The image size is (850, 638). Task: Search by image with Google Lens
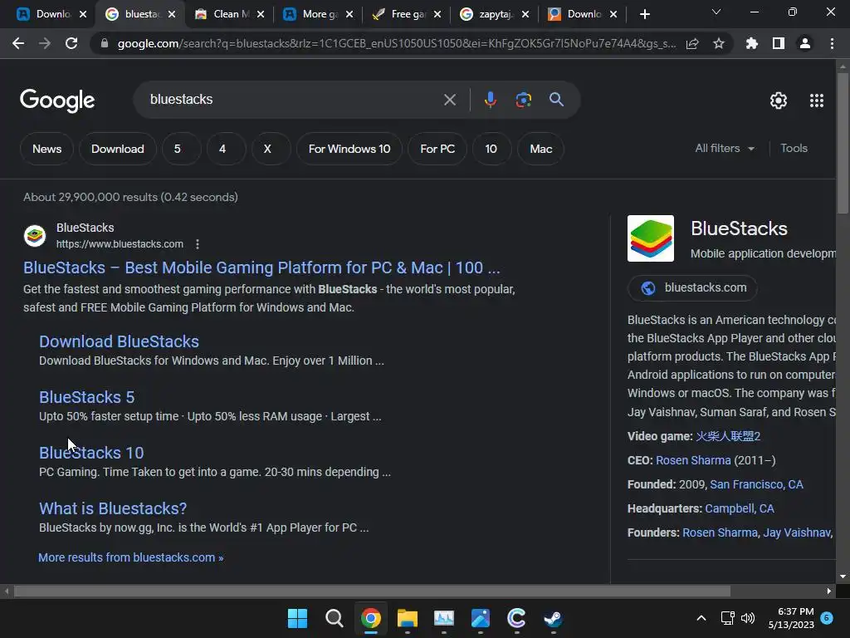pyautogui.click(x=523, y=100)
